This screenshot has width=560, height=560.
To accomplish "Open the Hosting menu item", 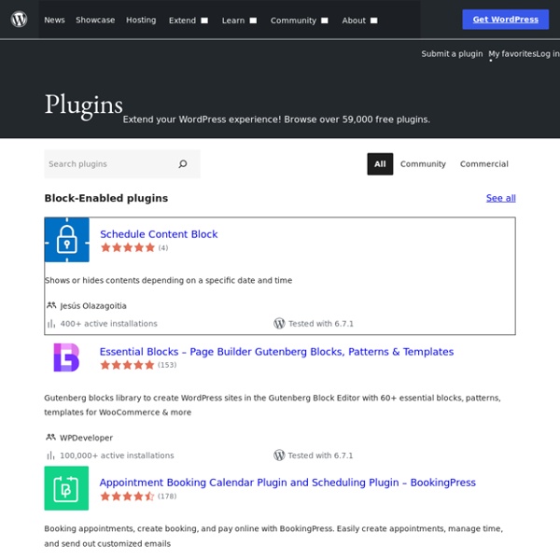I will click(141, 20).
